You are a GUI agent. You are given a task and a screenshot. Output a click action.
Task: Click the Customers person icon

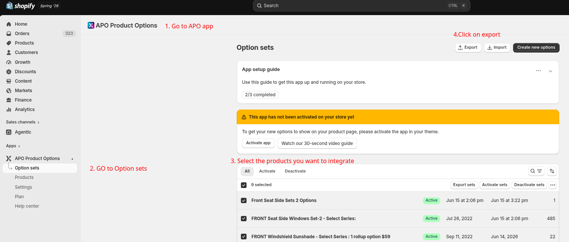click(9, 52)
